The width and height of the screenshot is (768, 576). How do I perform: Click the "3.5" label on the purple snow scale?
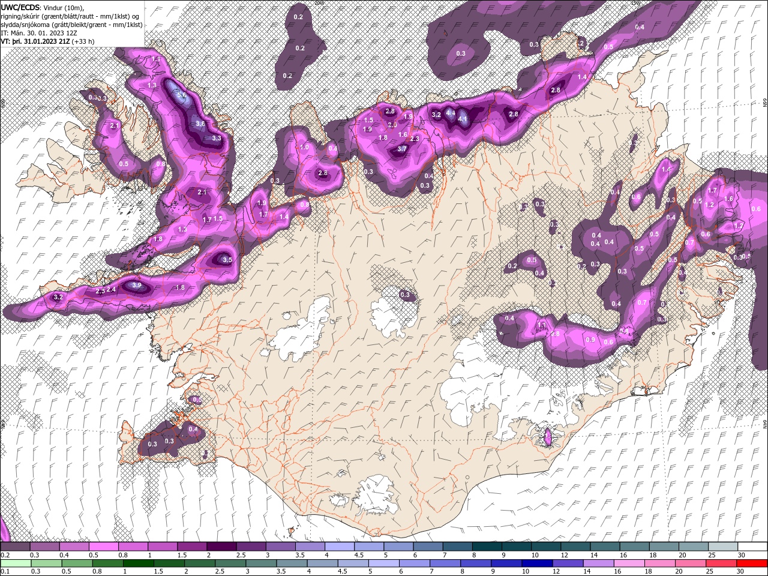click(300, 555)
